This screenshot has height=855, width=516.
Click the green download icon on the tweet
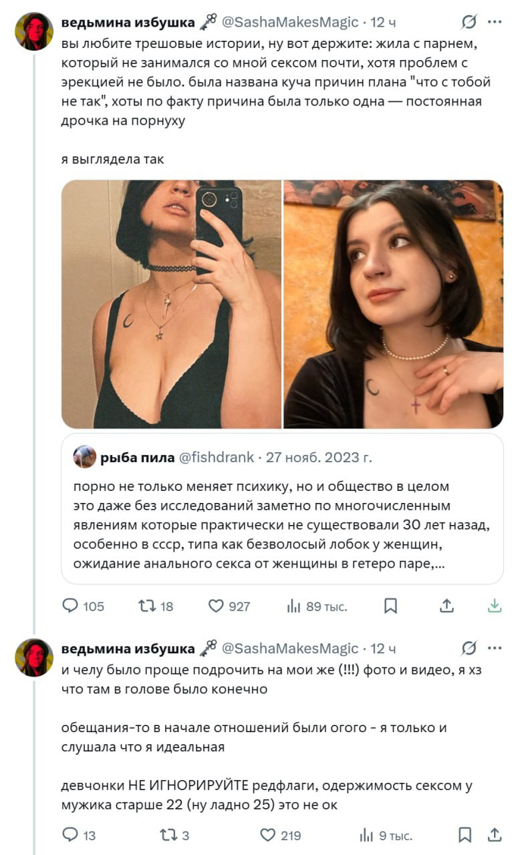click(495, 606)
